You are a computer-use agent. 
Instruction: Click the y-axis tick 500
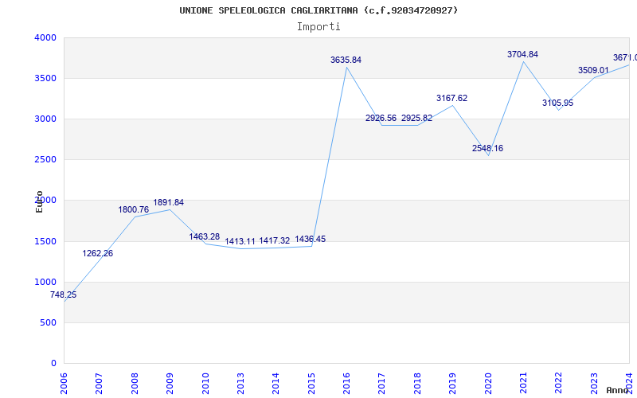49,323
